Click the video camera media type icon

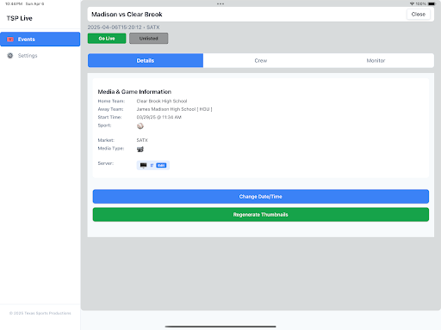tap(140, 150)
